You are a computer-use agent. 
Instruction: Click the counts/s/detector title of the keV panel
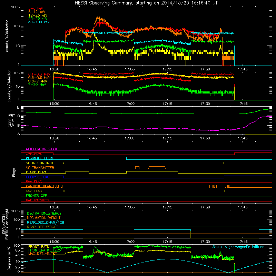pos(7,36)
